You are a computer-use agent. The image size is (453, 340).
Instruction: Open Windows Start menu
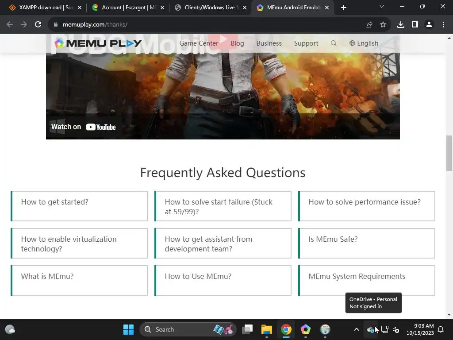click(x=128, y=329)
